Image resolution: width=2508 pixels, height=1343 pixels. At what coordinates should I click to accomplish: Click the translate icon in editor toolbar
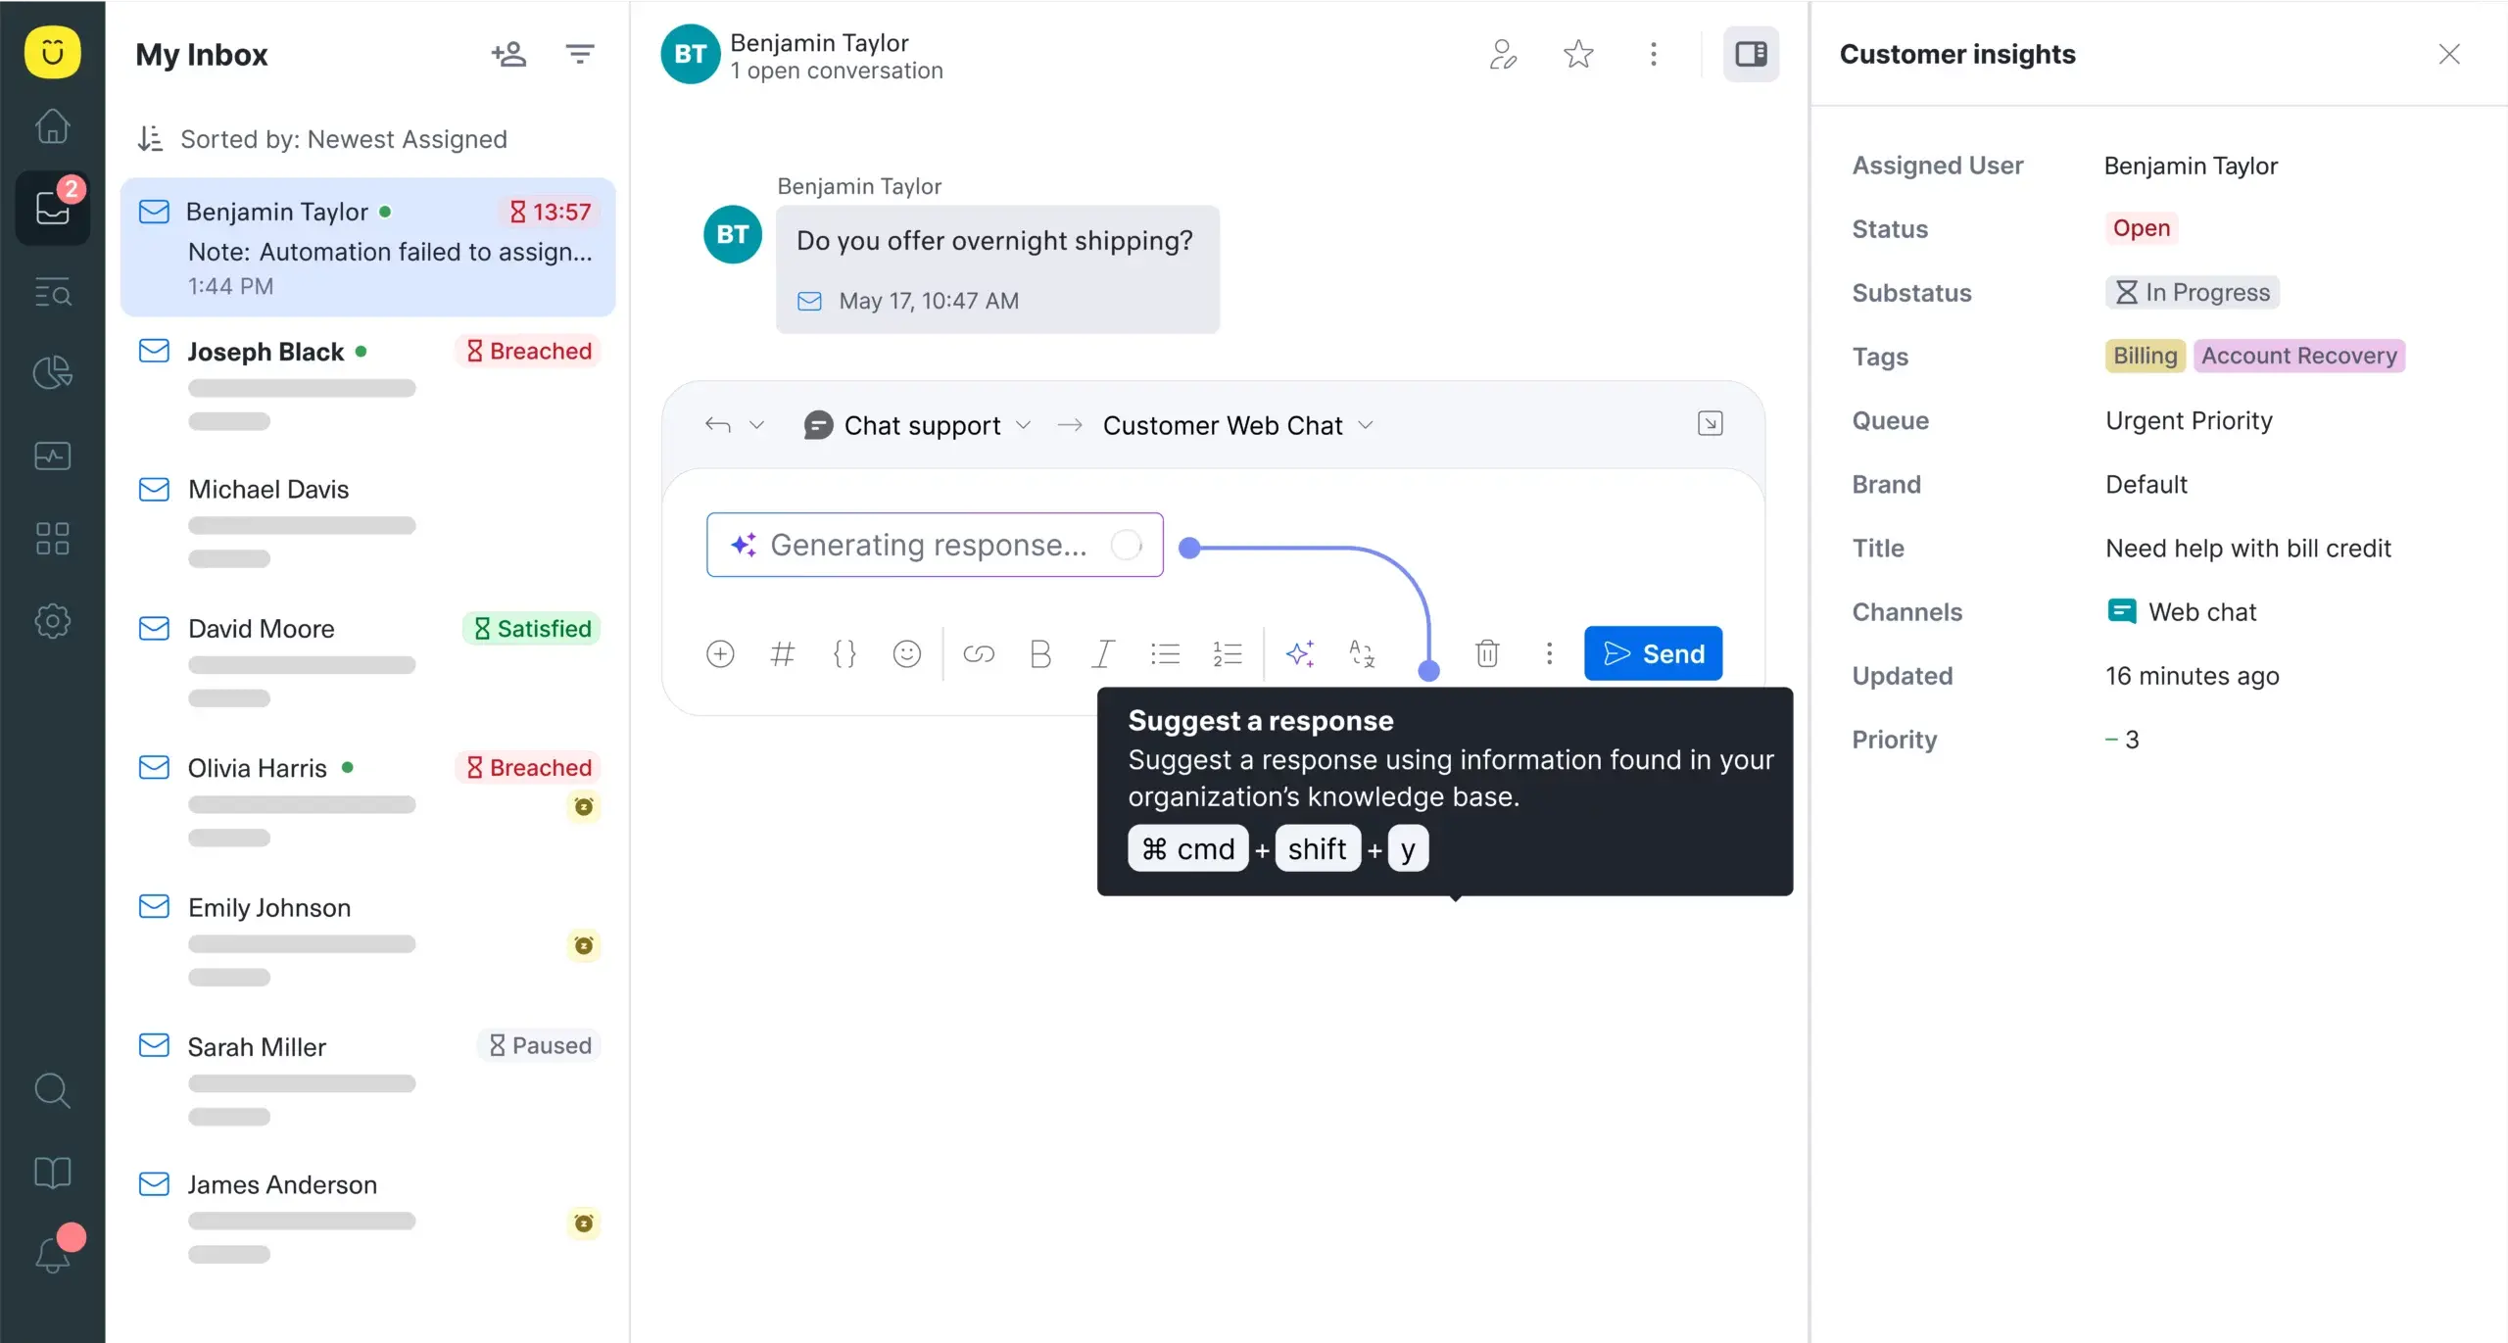(1362, 653)
